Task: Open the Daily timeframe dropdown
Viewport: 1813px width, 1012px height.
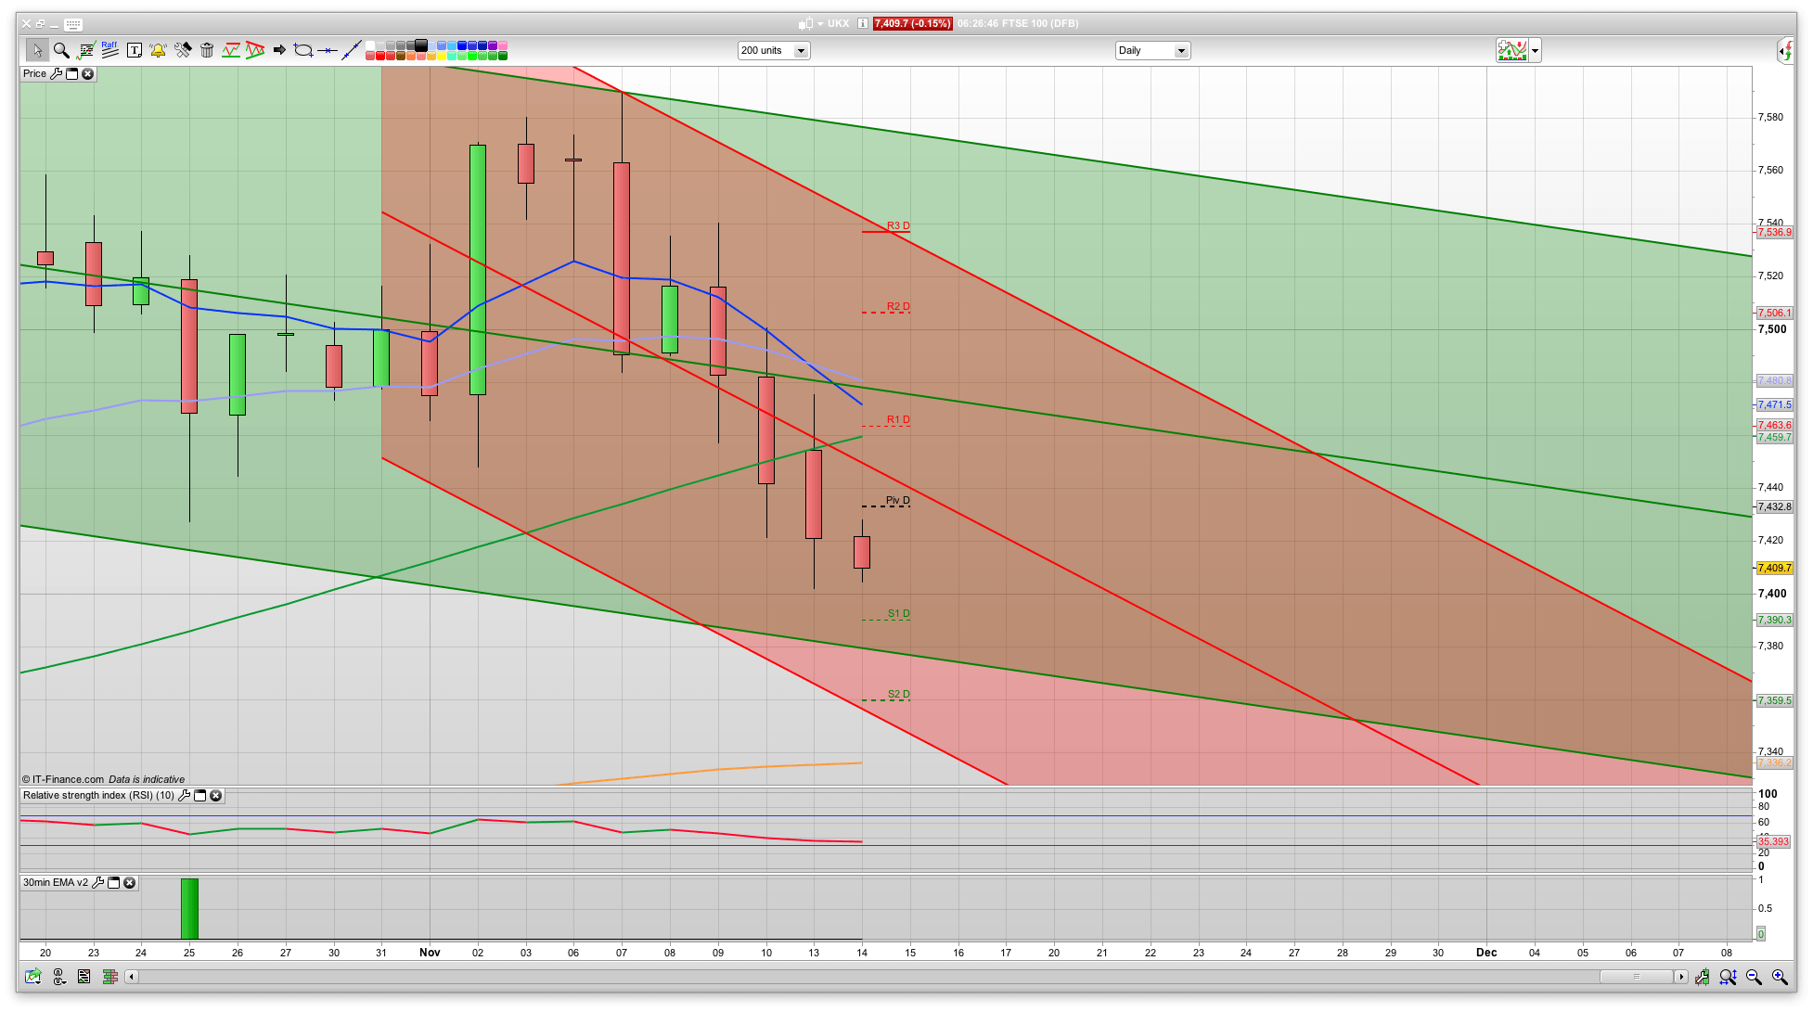Action: [x=1152, y=50]
